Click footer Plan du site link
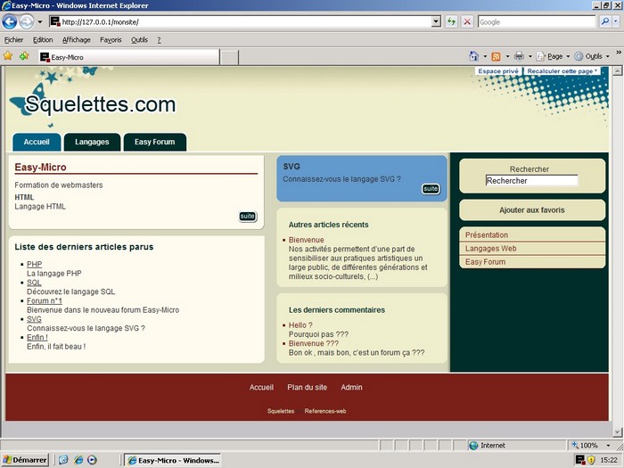Screen dimensions: 624x468 308,387
